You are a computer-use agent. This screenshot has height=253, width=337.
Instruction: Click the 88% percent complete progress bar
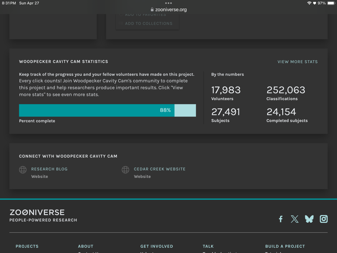point(107,110)
